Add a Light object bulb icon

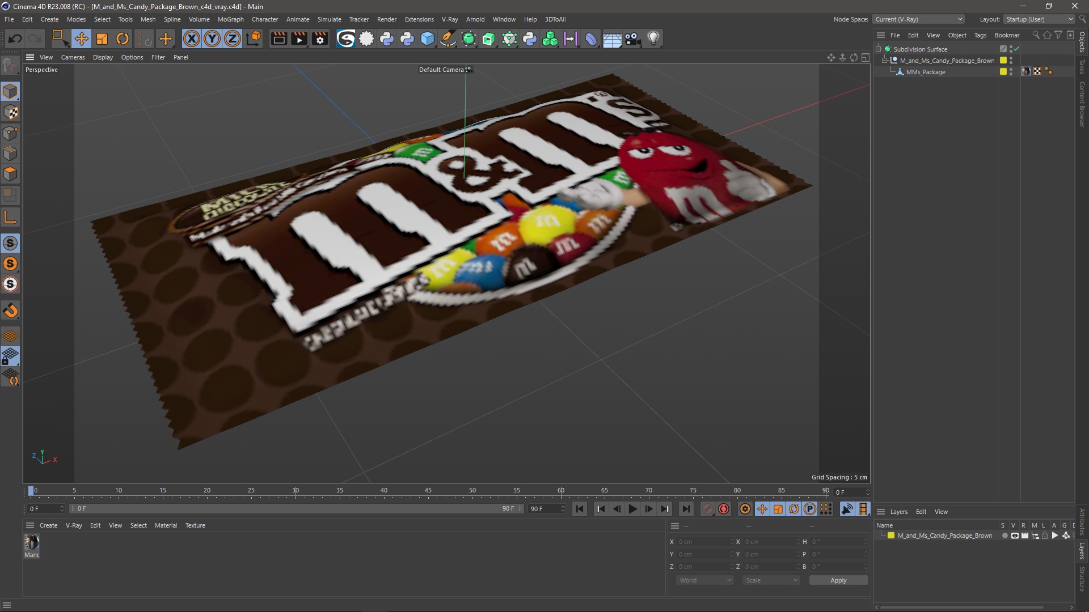[653, 39]
